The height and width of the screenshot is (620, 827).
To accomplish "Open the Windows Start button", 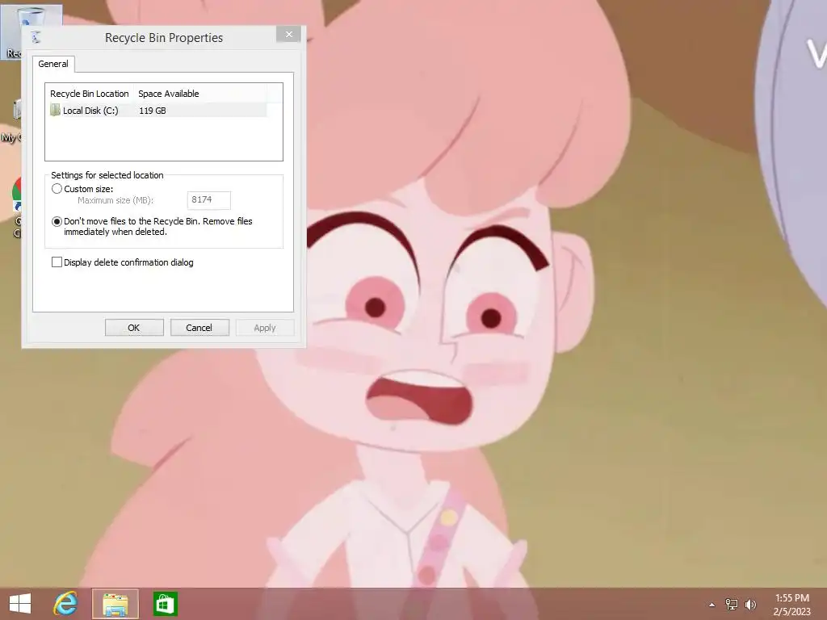I will pyautogui.click(x=20, y=603).
